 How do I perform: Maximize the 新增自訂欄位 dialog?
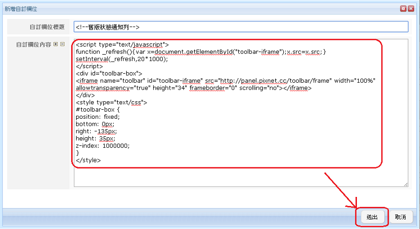(x=403, y=9)
